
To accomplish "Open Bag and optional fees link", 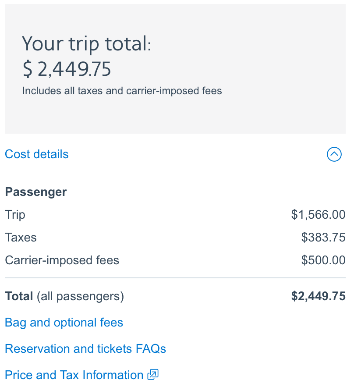I will (x=64, y=323).
